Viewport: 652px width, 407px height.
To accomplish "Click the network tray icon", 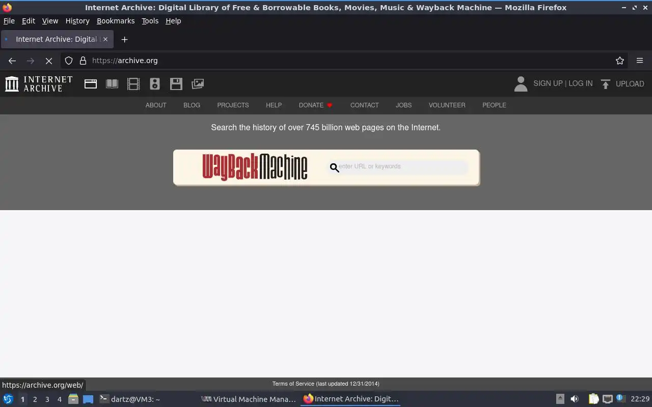I will click(x=608, y=399).
